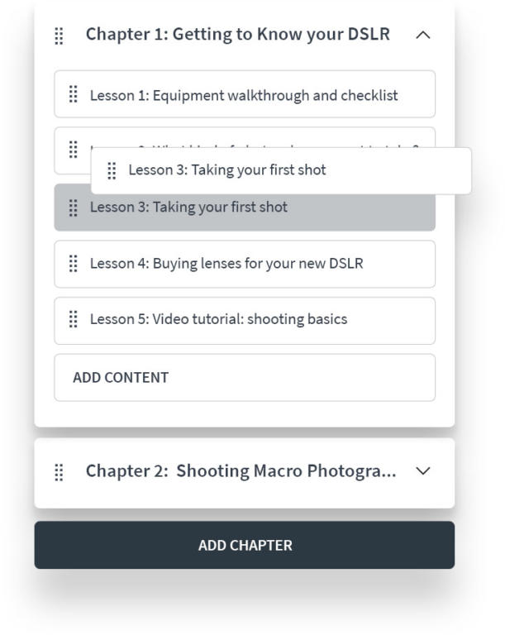This screenshot has height=635, width=505.
Task: Open Chapter 2: Shooting Macro Photography title
Action: coord(241,471)
